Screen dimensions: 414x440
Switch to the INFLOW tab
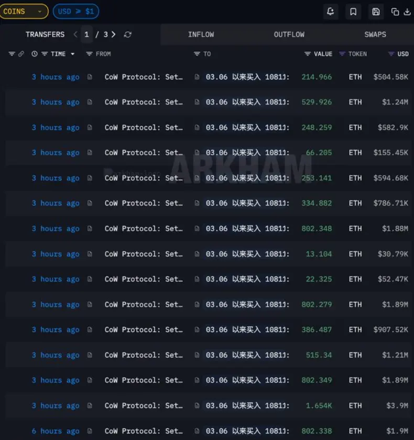(201, 35)
